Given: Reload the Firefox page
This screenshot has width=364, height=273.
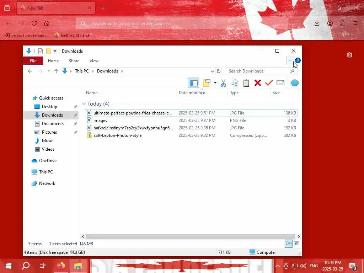Looking at the screenshot, I should click(34, 23).
